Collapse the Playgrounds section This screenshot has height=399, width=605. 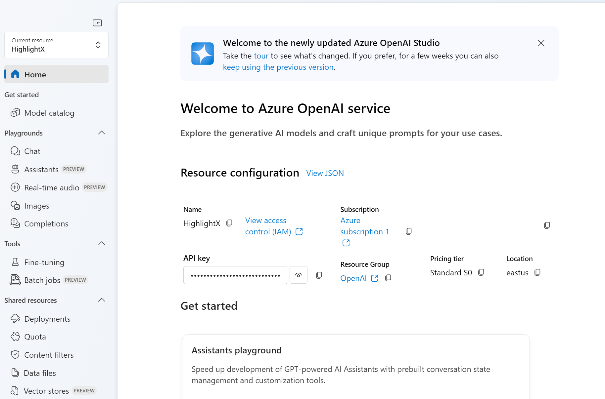pyautogui.click(x=102, y=133)
